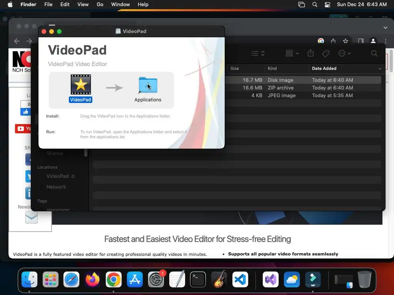Open the Finder menu

point(28,5)
